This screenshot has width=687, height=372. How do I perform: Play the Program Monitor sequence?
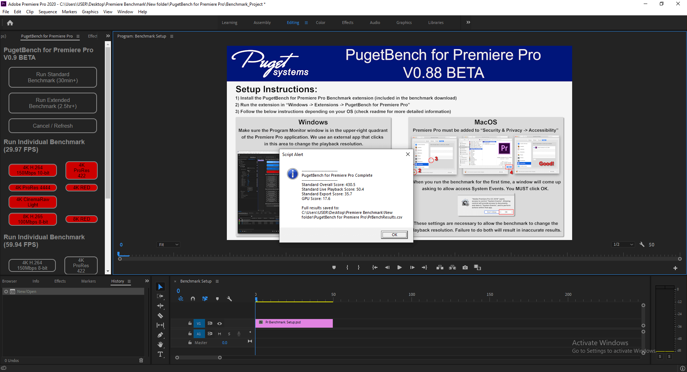[x=400, y=268]
